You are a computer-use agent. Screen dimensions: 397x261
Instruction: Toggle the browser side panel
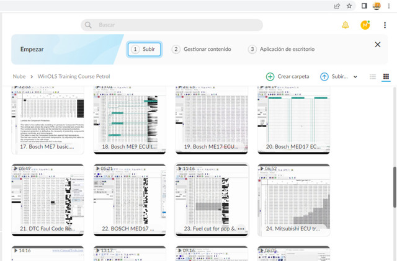364,6
